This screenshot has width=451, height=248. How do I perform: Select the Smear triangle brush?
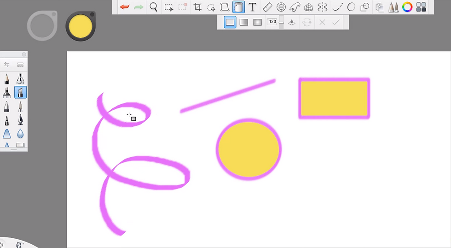tap(6, 134)
